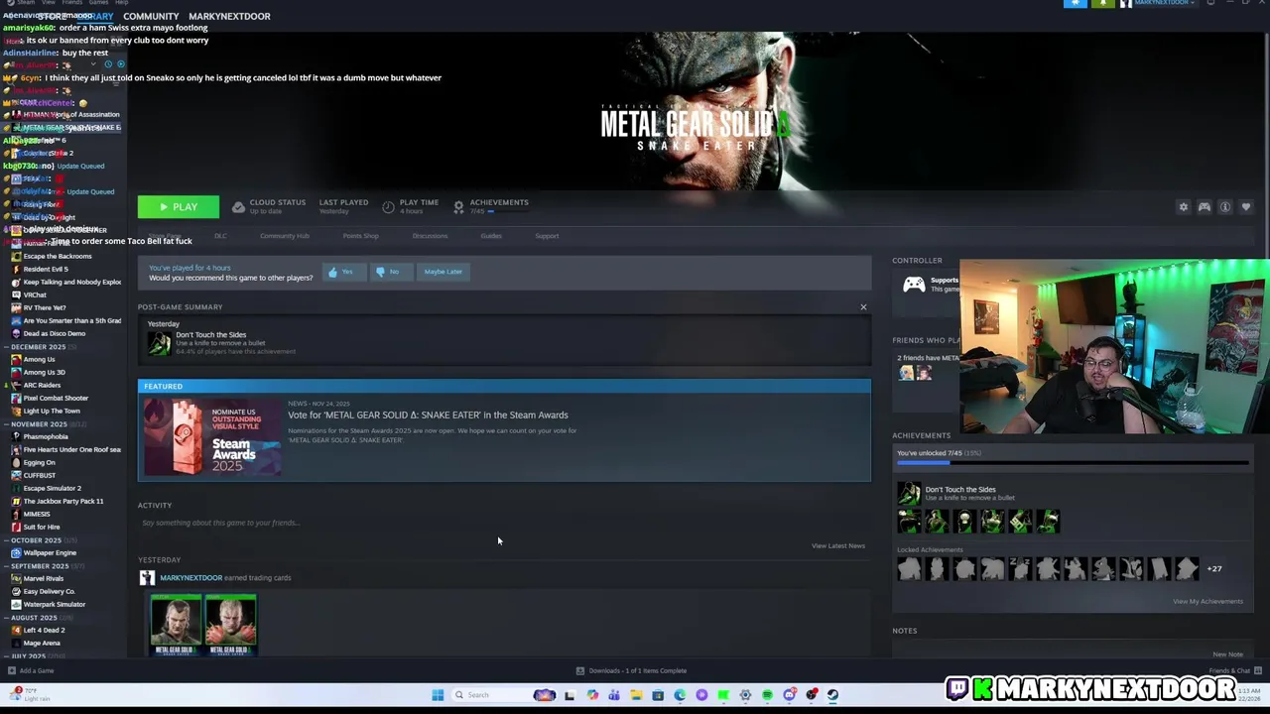Open the Guides tab
The image size is (1270, 714).
[491, 236]
